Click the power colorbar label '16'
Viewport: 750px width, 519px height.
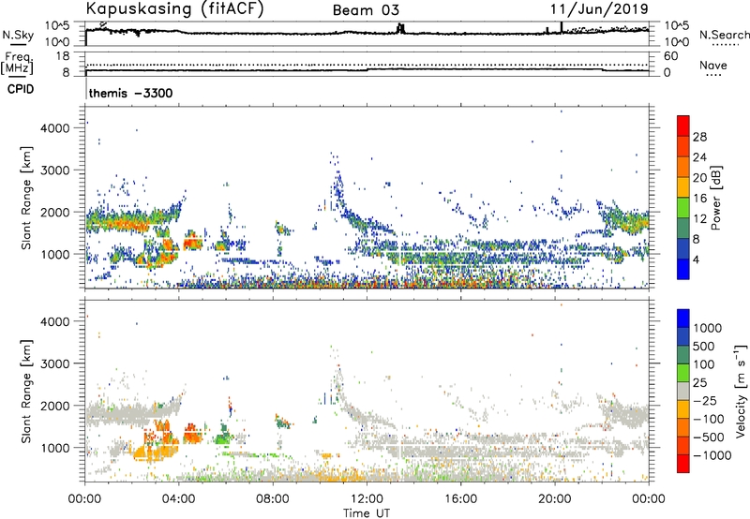pos(699,199)
